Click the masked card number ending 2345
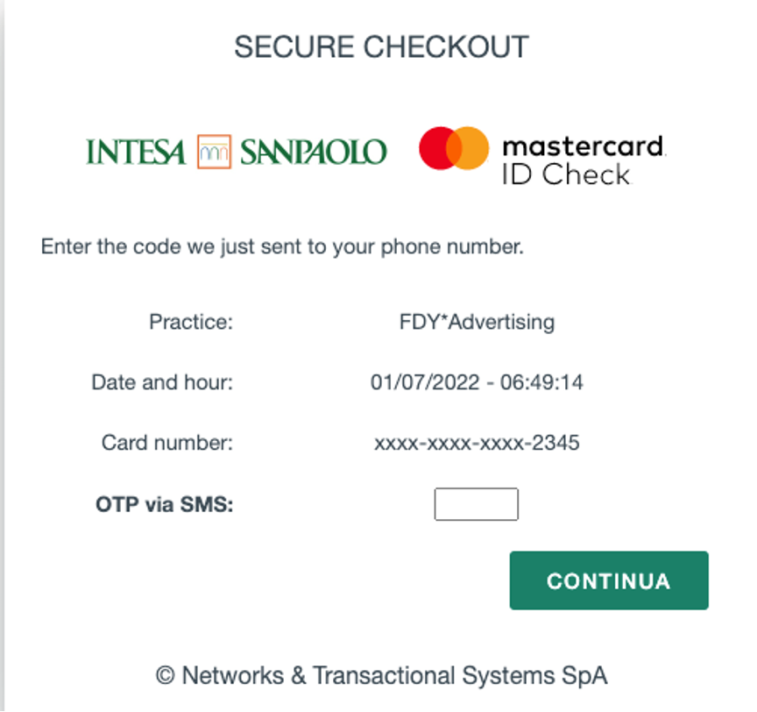Image resolution: width=757 pixels, height=712 pixels. point(477,443)
